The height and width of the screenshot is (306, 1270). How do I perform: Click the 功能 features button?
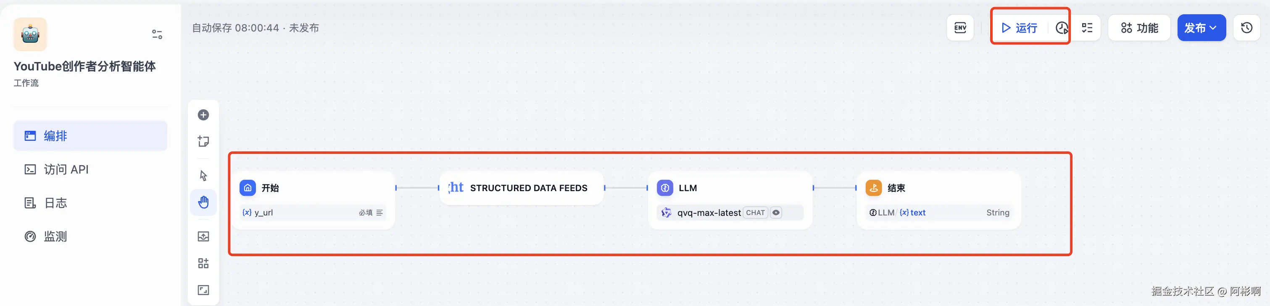[1139, 28]
